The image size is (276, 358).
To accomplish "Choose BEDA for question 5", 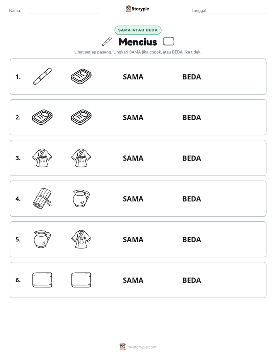I will coord(191,239).
